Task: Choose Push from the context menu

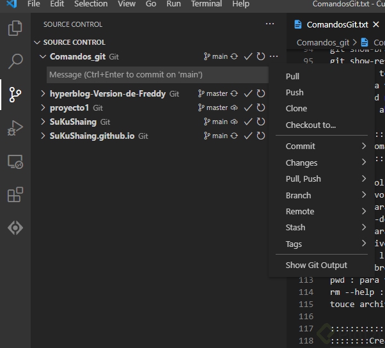Action: (294, 93)
